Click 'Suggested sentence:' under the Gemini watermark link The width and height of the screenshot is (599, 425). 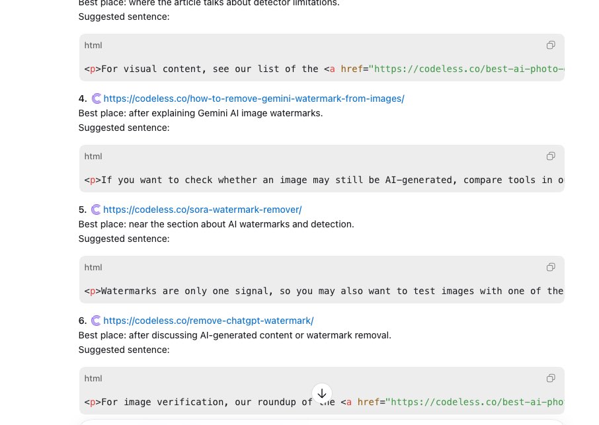(x=124, y=128)
